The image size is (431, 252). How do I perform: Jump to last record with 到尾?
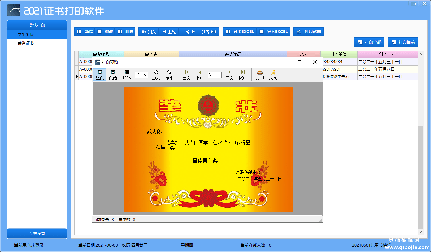(x=209, y=32)
